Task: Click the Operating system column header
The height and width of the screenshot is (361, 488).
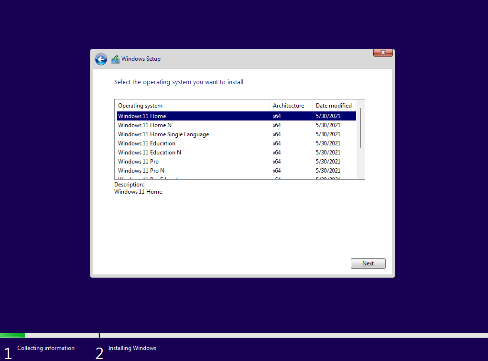Action: point(192,106)
